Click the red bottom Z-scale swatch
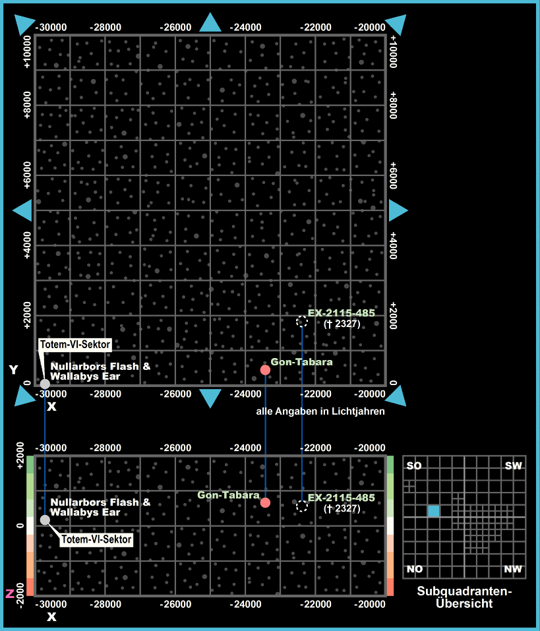540x631 pixels. [x=29, y=586]
